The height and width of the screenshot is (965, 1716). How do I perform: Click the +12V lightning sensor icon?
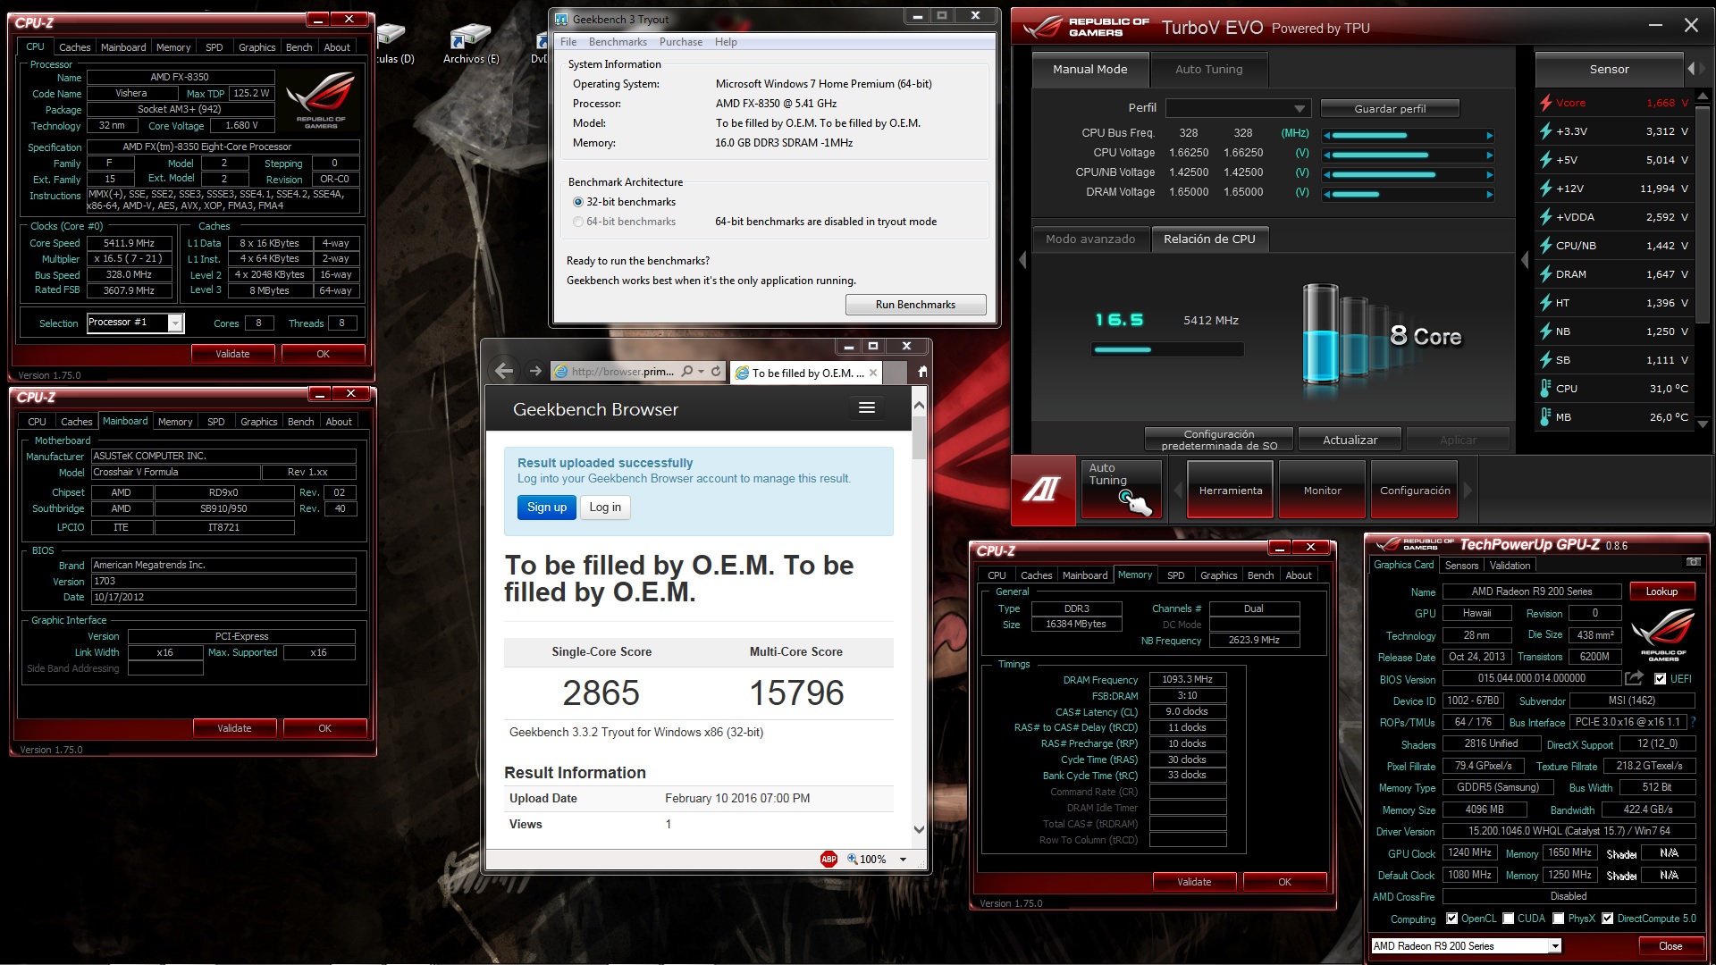(x=1545, y=189)
